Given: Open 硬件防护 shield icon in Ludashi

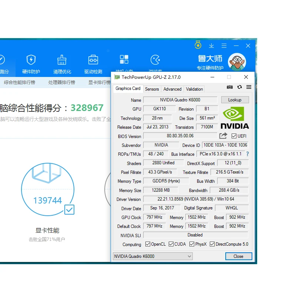Looking at the screenshot, I should coord(31,60).
